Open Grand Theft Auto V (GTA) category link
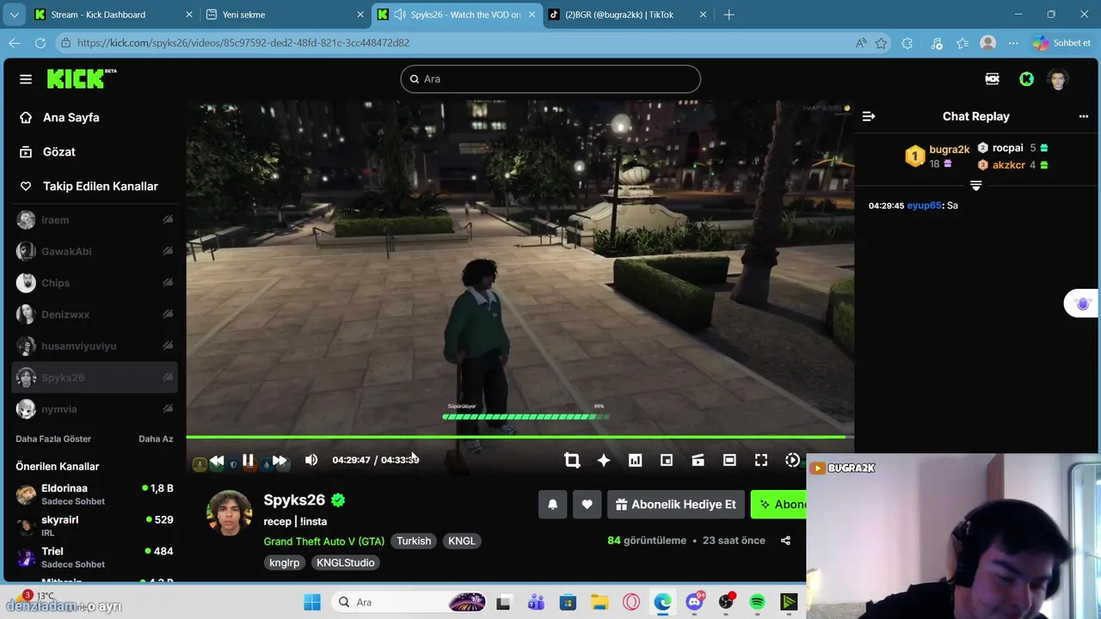Viewport: 1101px width, 619px height. [324, 541]
